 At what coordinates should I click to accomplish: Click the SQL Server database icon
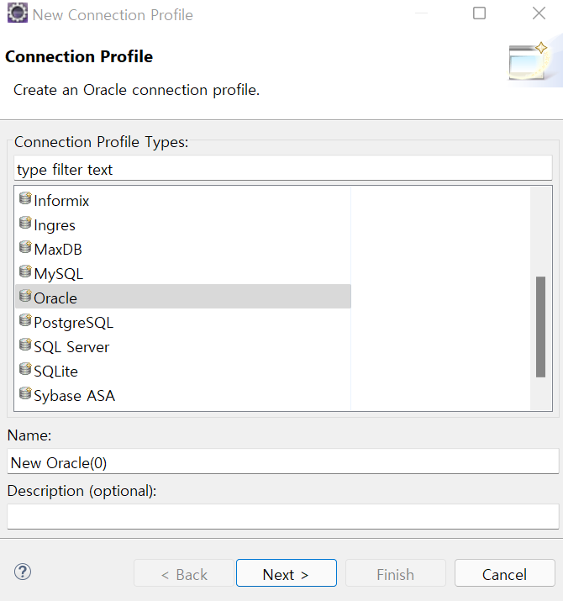(25, 345)
